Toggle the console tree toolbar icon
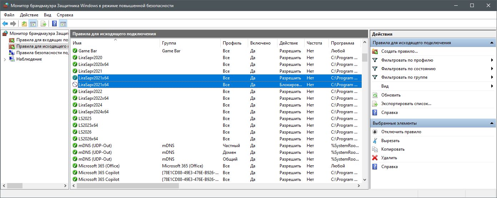The image size is (497, 198). pyautogui.click(x=32, y=24)
